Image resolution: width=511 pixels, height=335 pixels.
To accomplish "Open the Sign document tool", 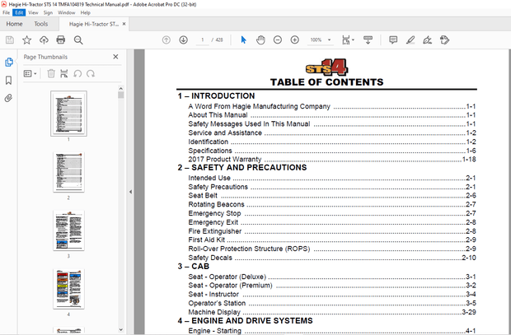I will pyautogui.click(x=427, y=40).
